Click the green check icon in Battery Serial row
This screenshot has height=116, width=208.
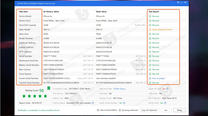click(x=150, y=65)
